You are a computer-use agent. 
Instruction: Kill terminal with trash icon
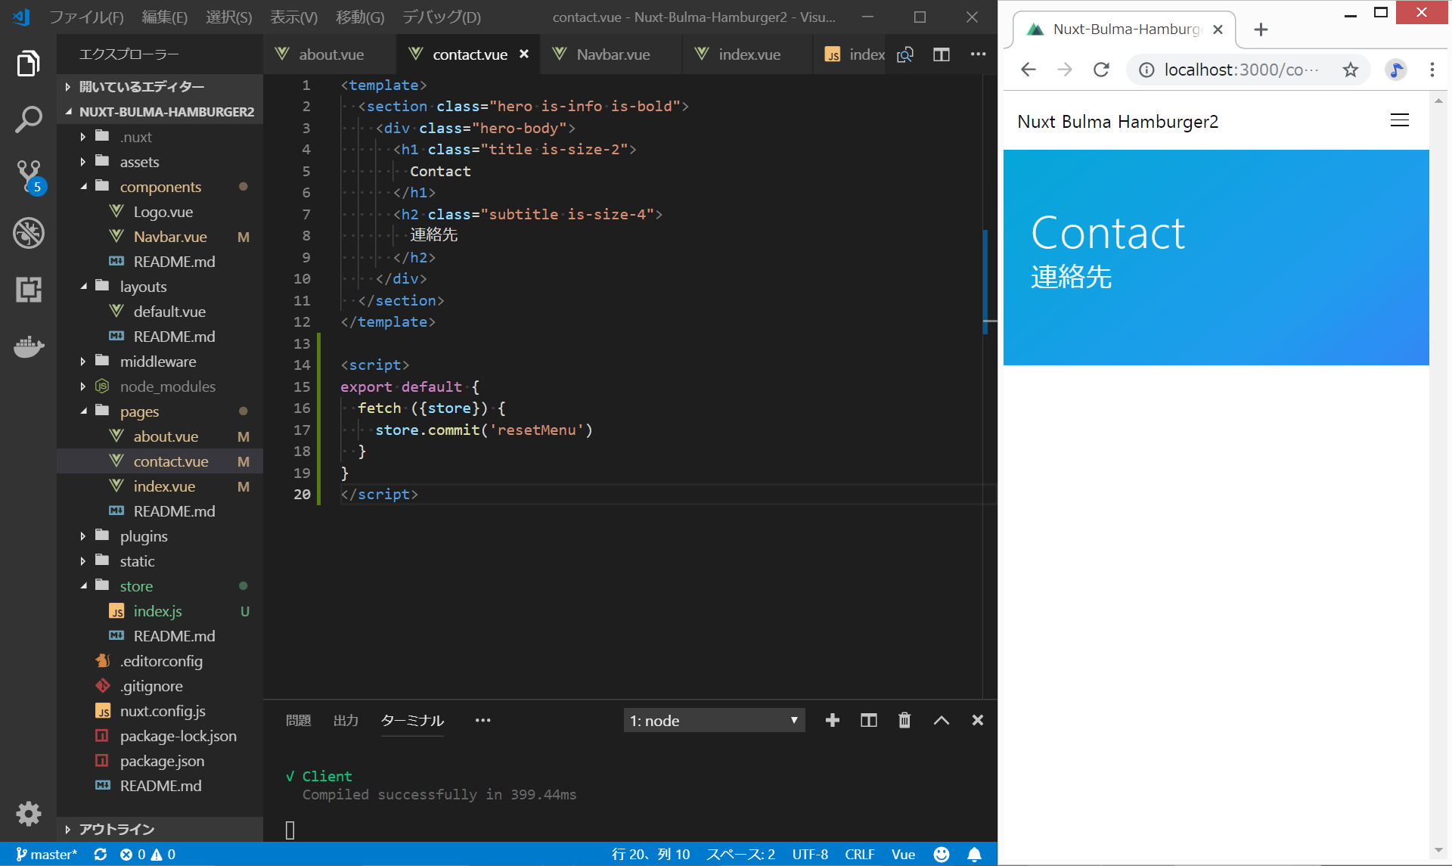[x=904, y=720]
